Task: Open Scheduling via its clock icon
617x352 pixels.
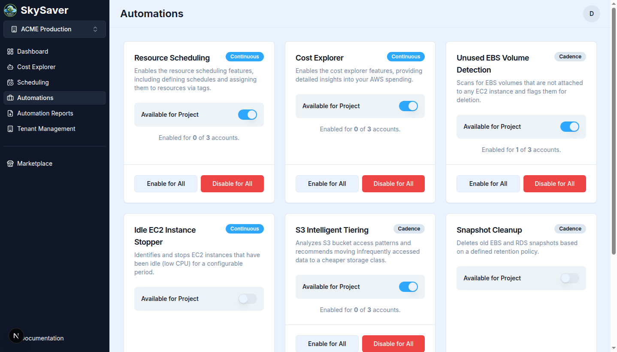Action: [x=9, y=82]
